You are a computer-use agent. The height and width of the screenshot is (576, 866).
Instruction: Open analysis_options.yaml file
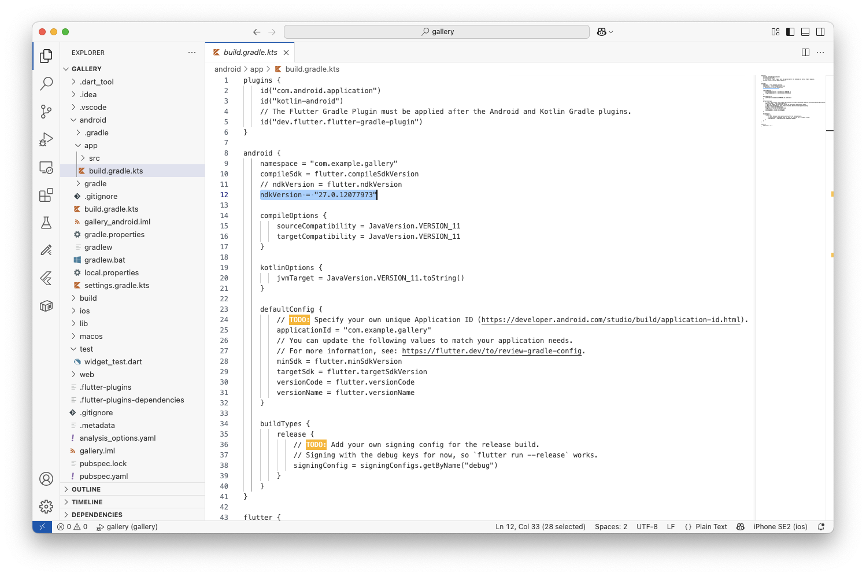point(132,438)
